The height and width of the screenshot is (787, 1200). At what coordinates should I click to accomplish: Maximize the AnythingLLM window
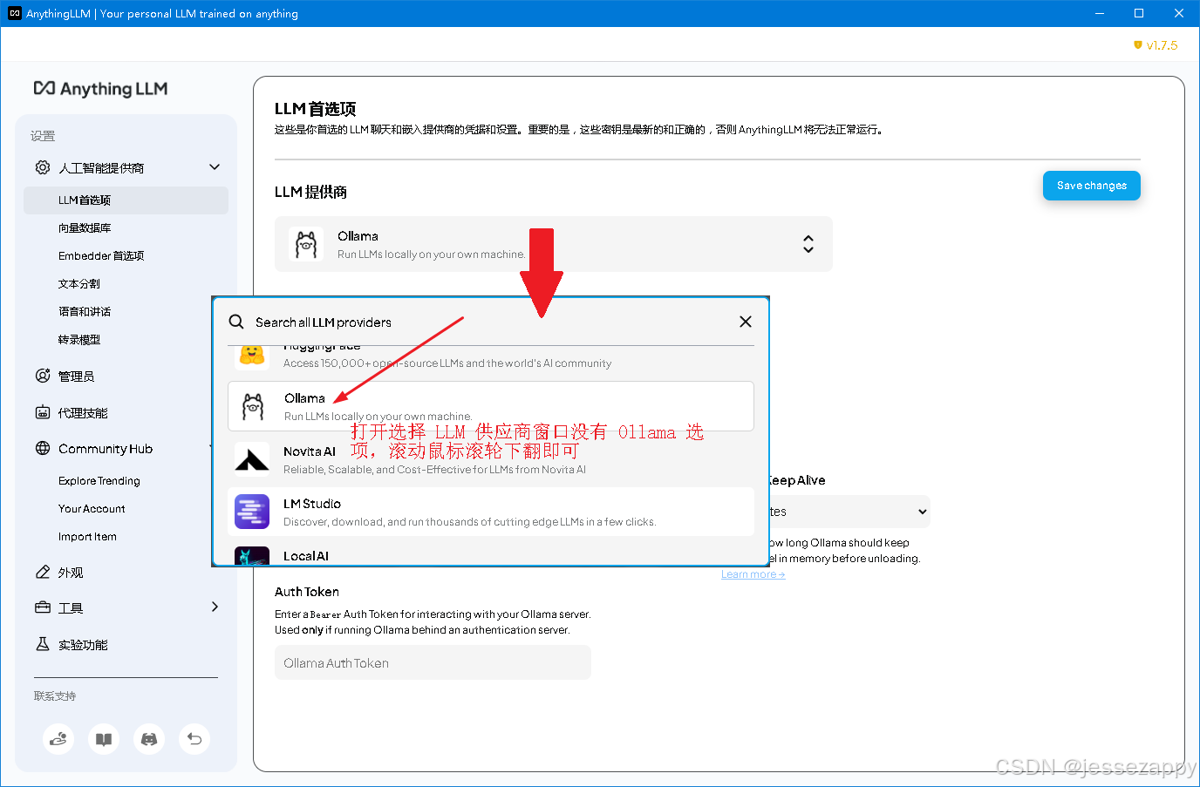(1139, 13)
